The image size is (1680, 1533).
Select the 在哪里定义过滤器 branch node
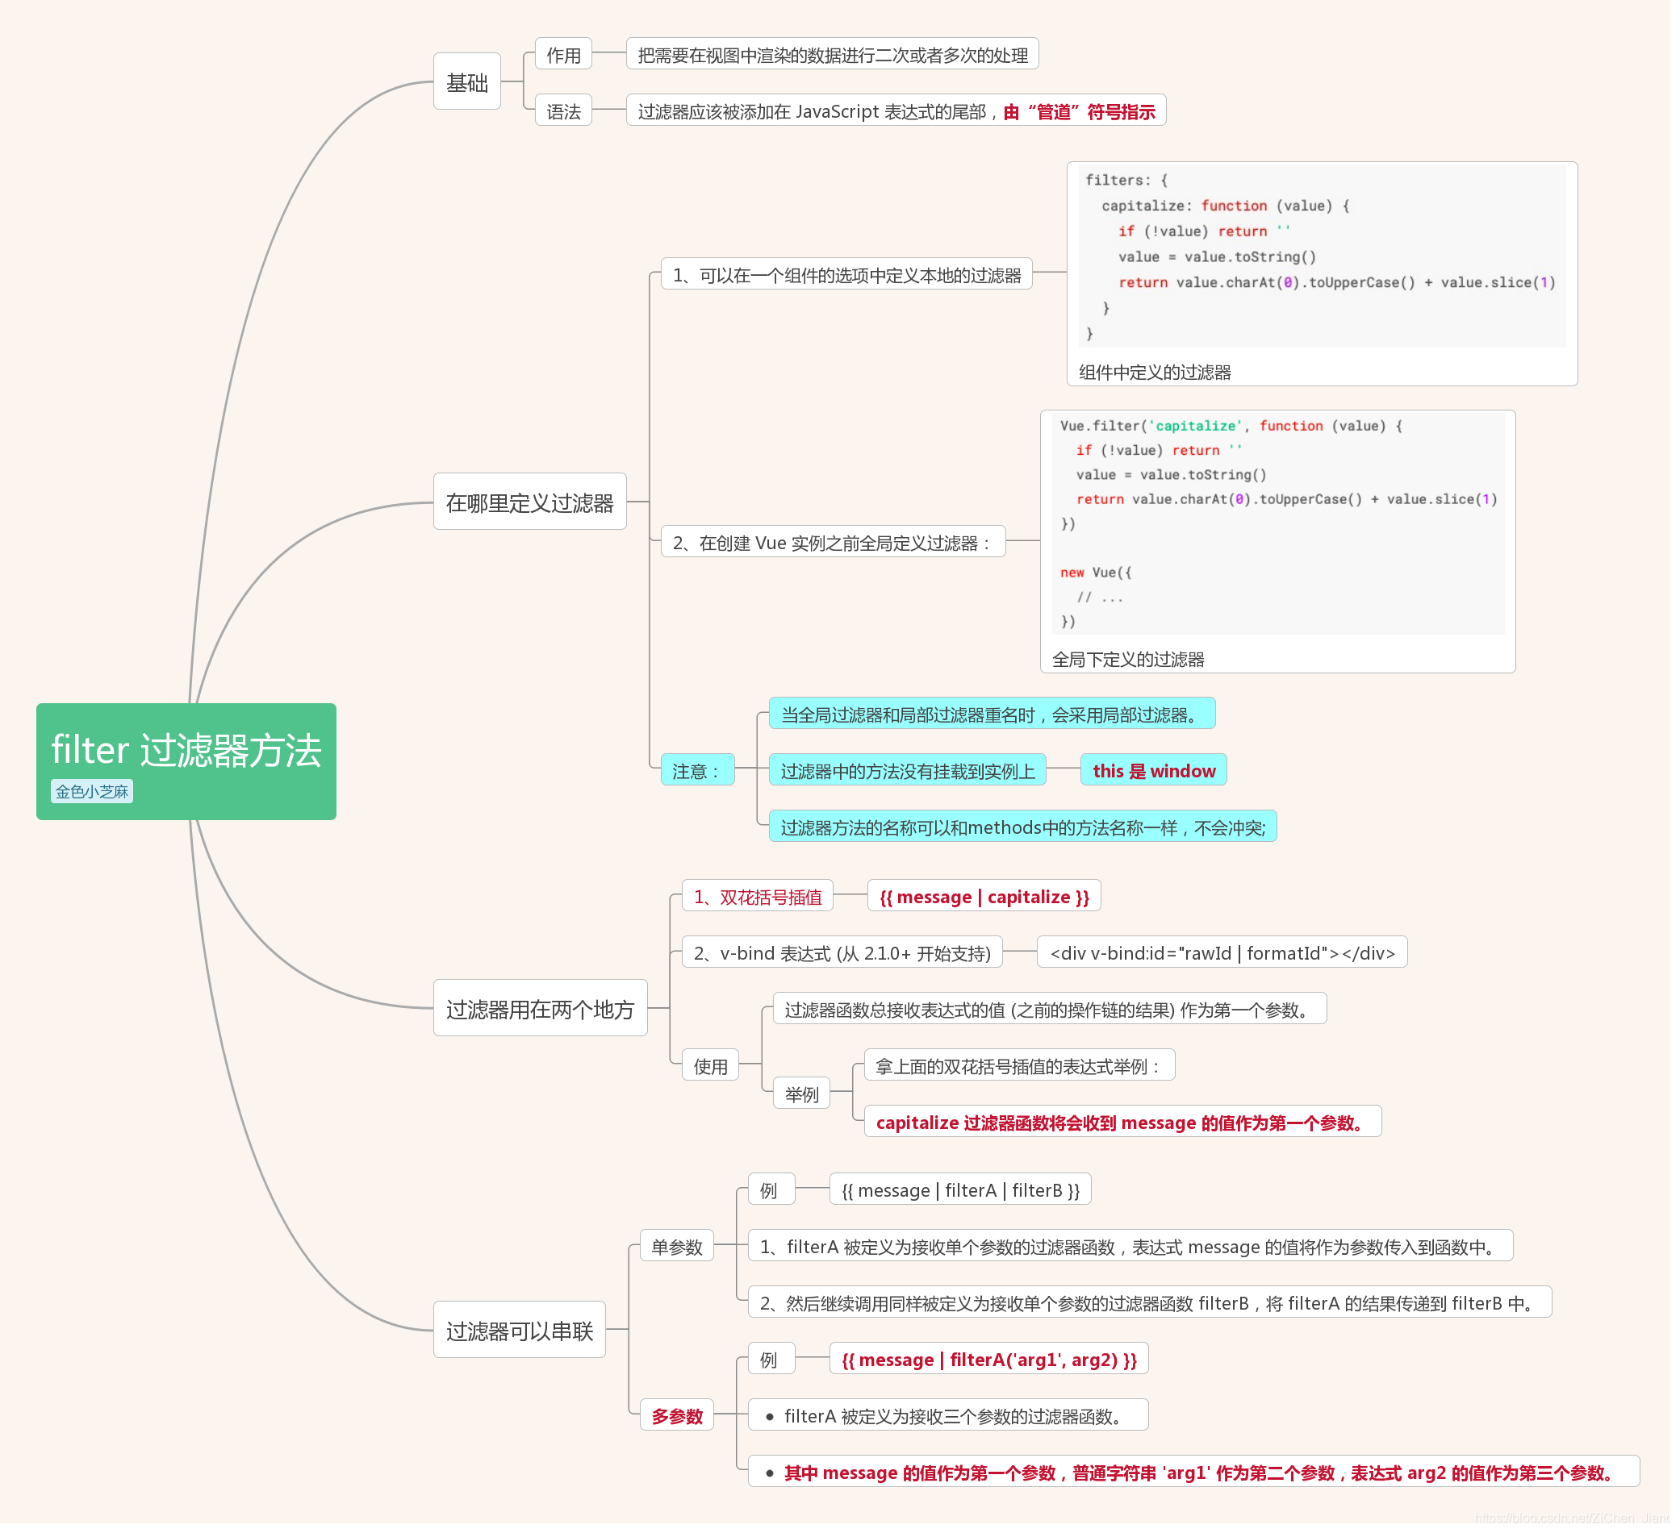click(x=529, y=502)
